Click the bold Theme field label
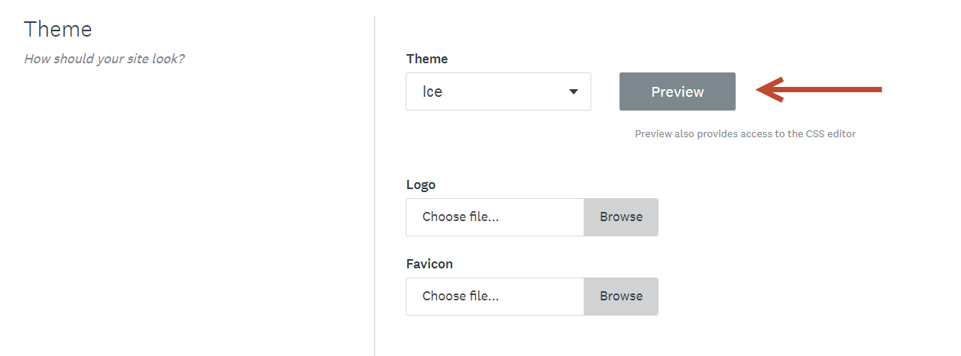961x356 pixels. click(x=427, y=59)
